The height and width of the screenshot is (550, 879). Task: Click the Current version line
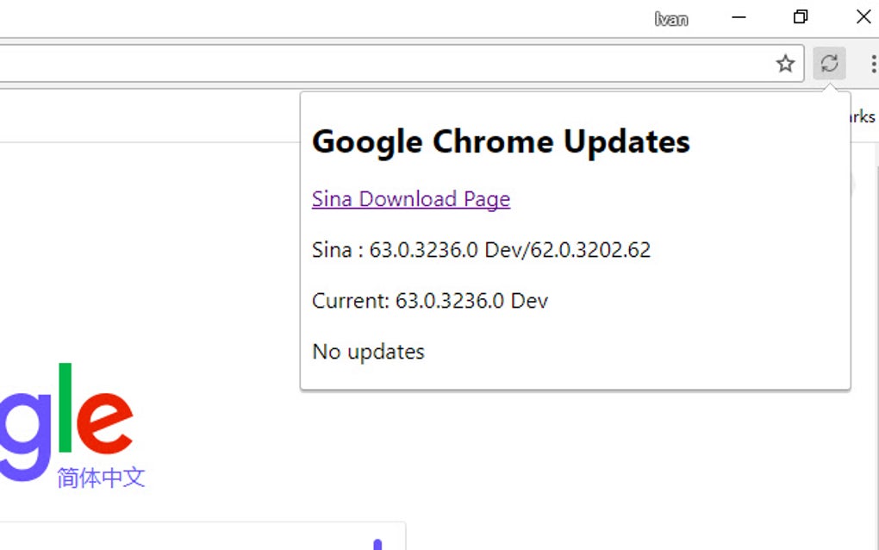click(430, 301)
